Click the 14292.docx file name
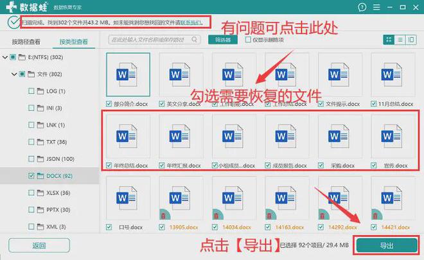This screenshot has width=424, height=260. coord(342,227)
